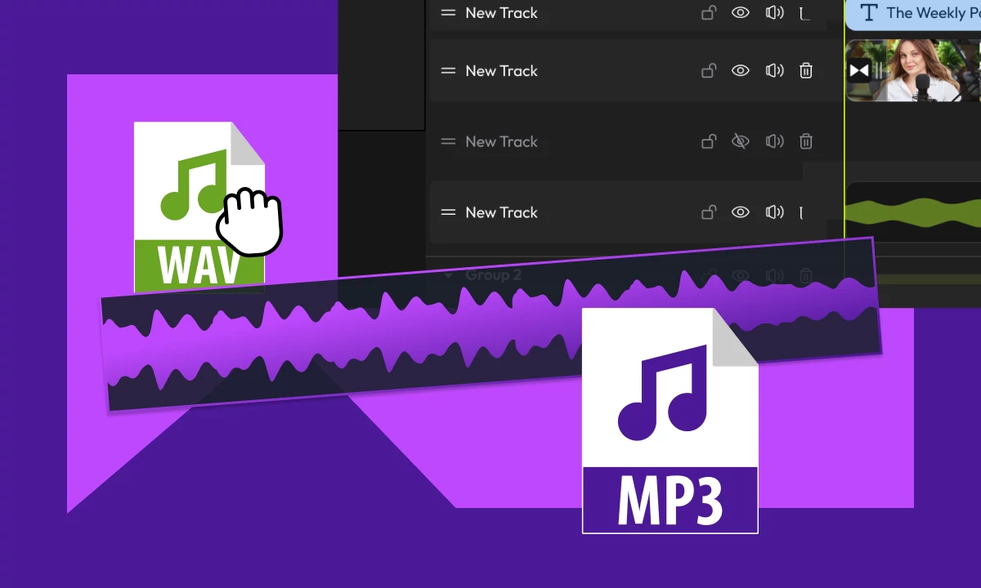Click the unlock padlock on the first New Track
This screenshot has height=588, width=981.
[709, 12]
